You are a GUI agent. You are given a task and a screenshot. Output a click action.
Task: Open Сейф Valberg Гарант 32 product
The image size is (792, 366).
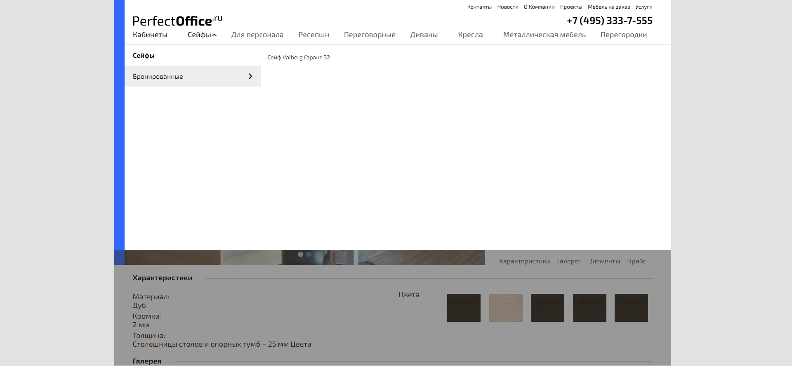pos(299,57)
